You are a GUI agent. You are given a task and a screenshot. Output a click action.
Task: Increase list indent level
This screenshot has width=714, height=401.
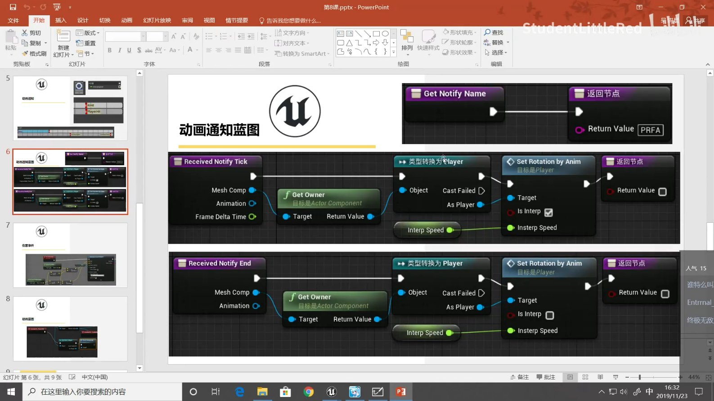tap(251, 36)
